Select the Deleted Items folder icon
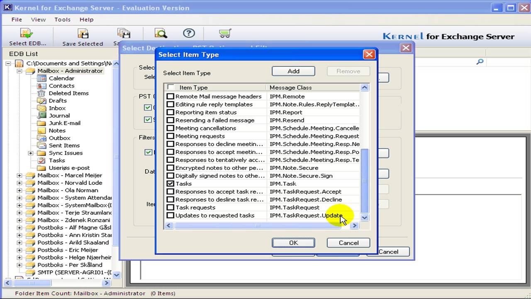Viewport: 531px width, 299px height. [x=41, y=93]
